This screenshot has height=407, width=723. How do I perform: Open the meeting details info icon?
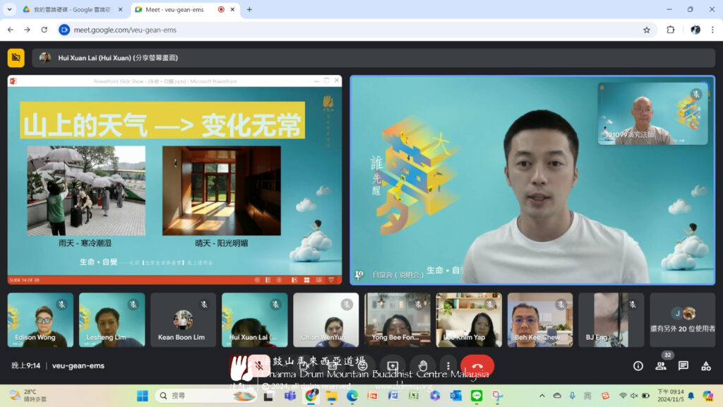point(638,366)
